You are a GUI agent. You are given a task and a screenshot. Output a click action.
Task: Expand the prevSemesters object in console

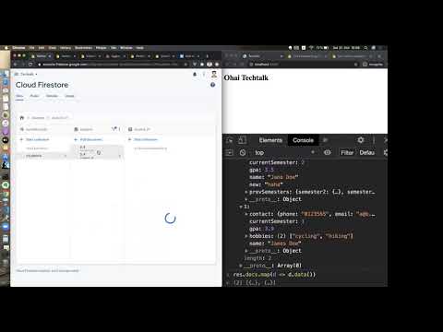click(246, 192)
